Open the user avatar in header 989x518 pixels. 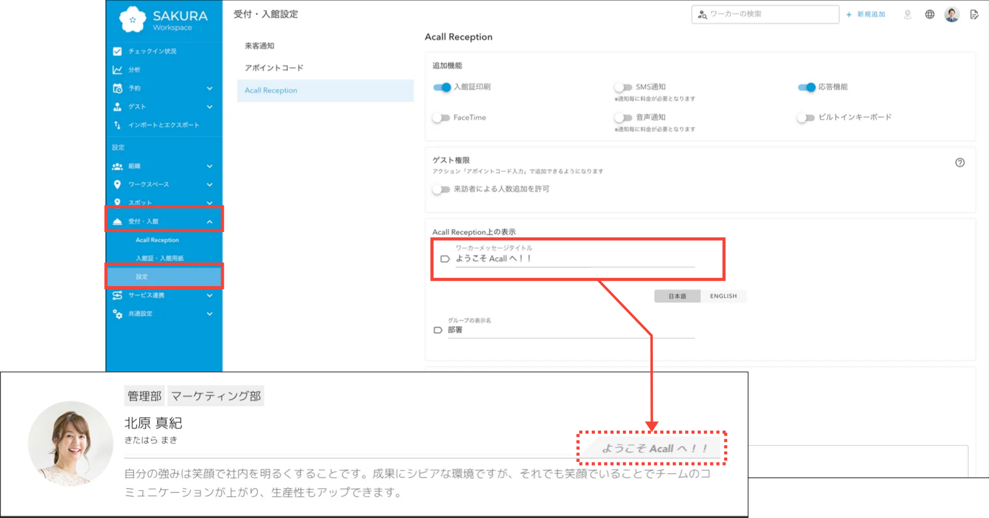pyautogui.click(x=952, y=14)
